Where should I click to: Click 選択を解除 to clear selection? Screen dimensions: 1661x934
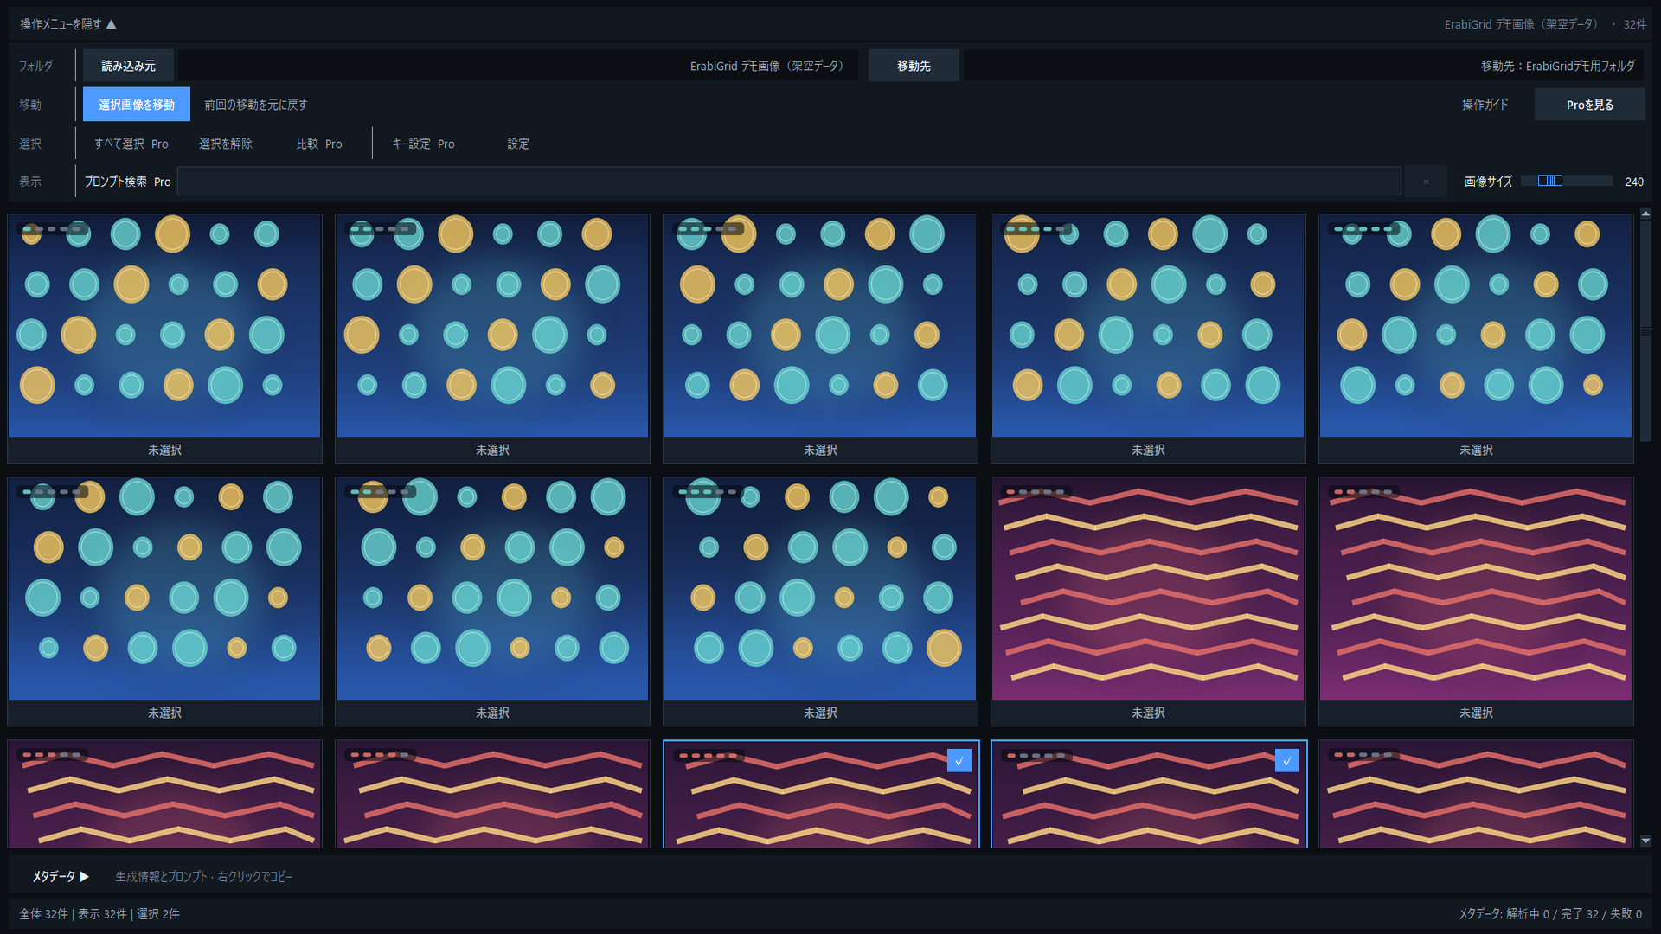[226, 144]
